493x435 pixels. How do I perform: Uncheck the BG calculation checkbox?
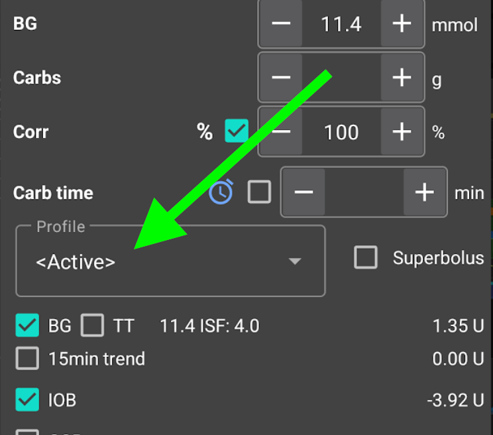pos(27,325)
